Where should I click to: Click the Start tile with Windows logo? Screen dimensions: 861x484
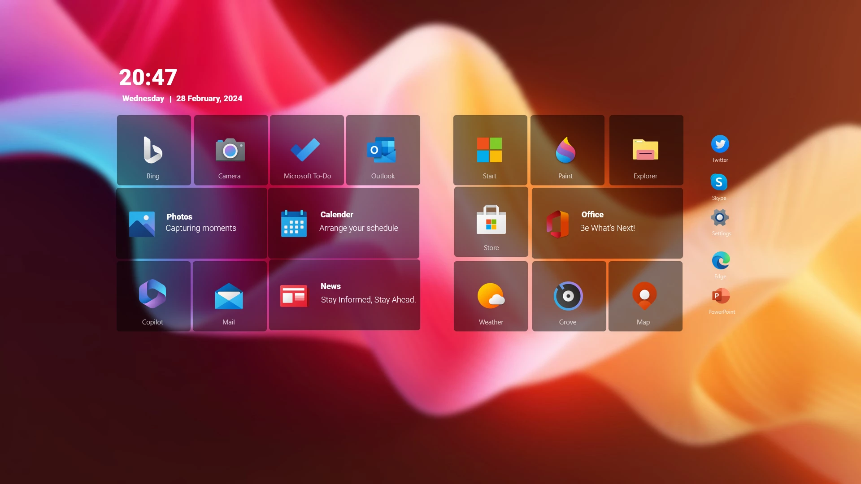[490, 150]
